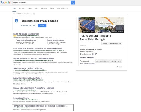Expand opening hours dropdown in business panel
This screenshot has height=112, width=141.
(97, 54)
